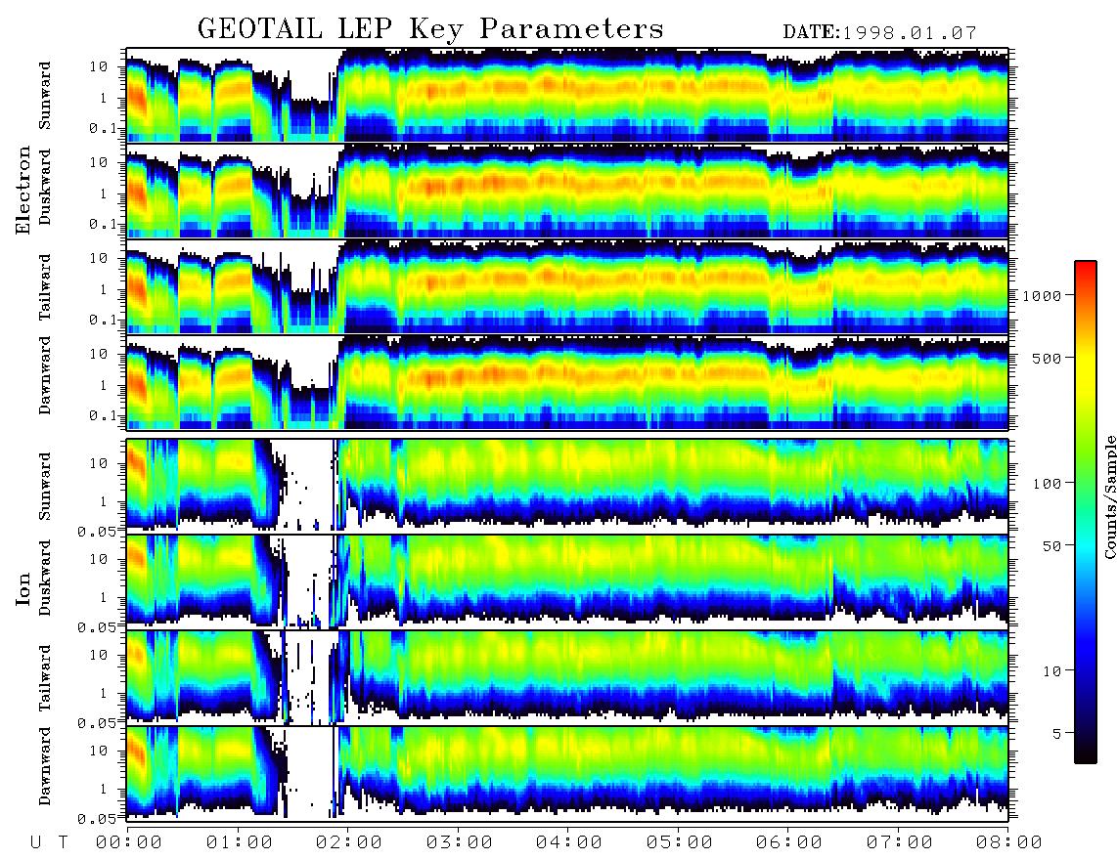Click the "Ion" group label
Screen dimensions: 1117x860
pyautogui.click(x=23, y=590)
